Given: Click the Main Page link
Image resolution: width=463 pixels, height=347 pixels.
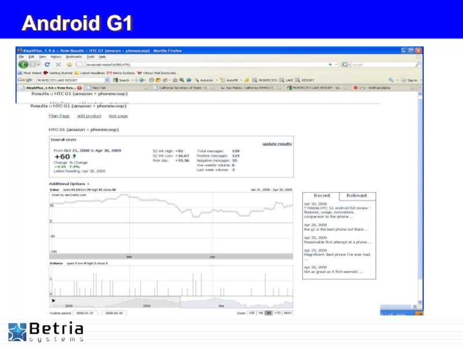Looking at the screenshot, I should tap(59, 116).
